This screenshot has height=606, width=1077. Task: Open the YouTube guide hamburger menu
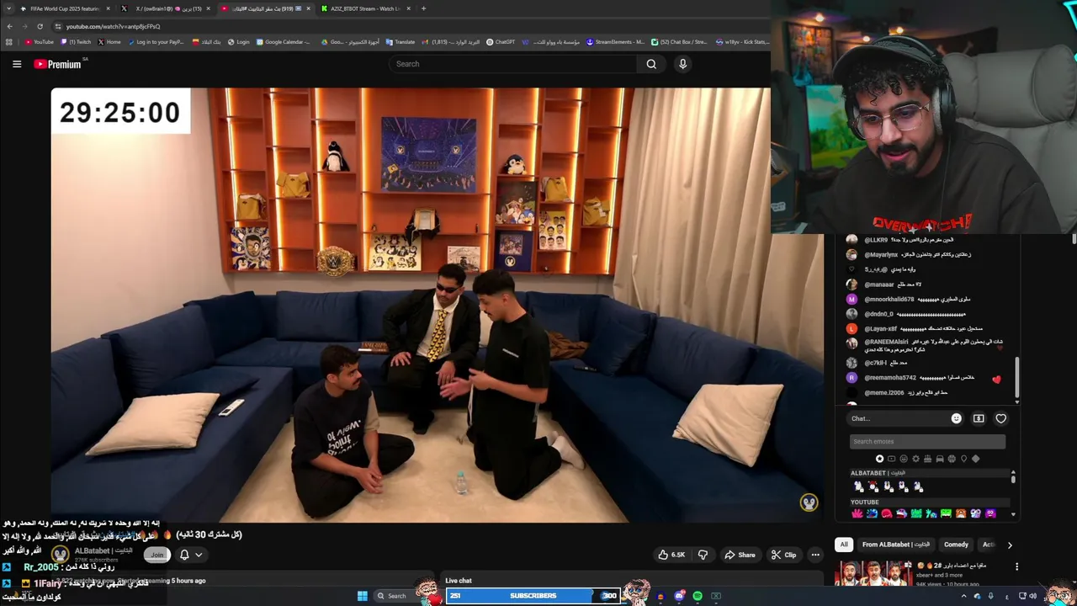(x=17, y=64)
